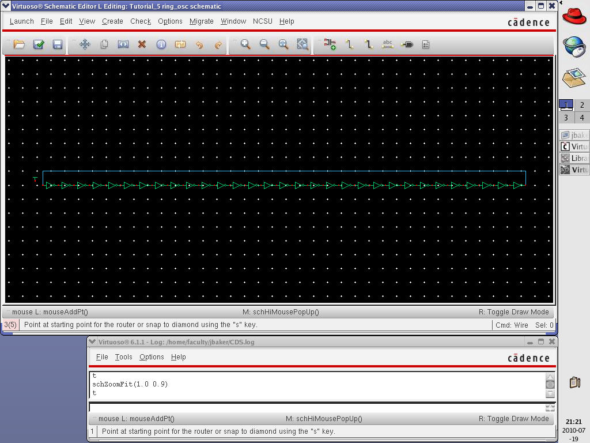590x443 pixels.
Task: Click the Zoom In magnifier icon
Action: [x=245, y=44]
